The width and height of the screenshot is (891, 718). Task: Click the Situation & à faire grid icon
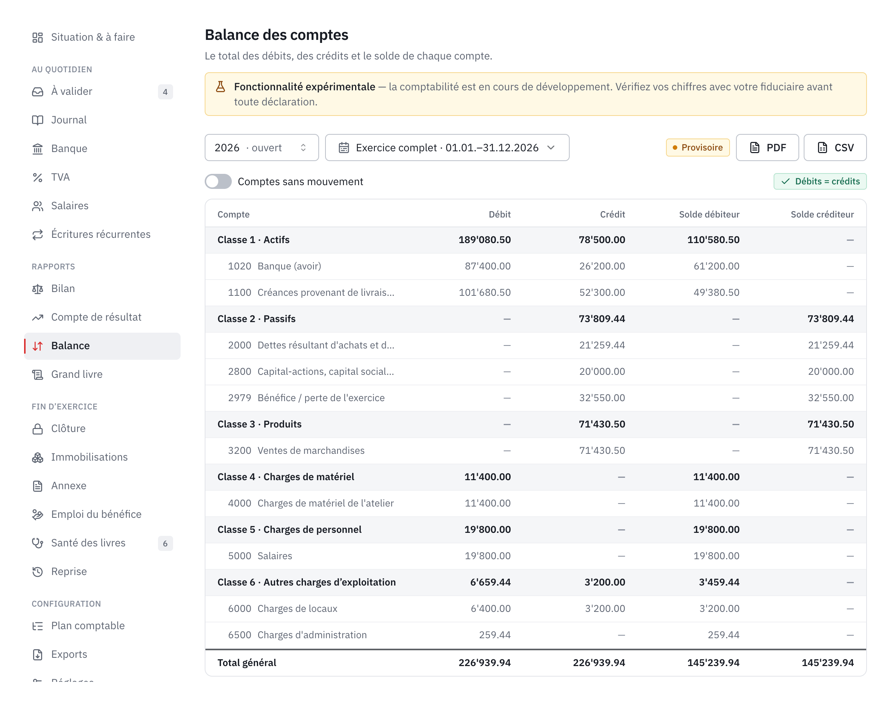click(x=38, y=38)
